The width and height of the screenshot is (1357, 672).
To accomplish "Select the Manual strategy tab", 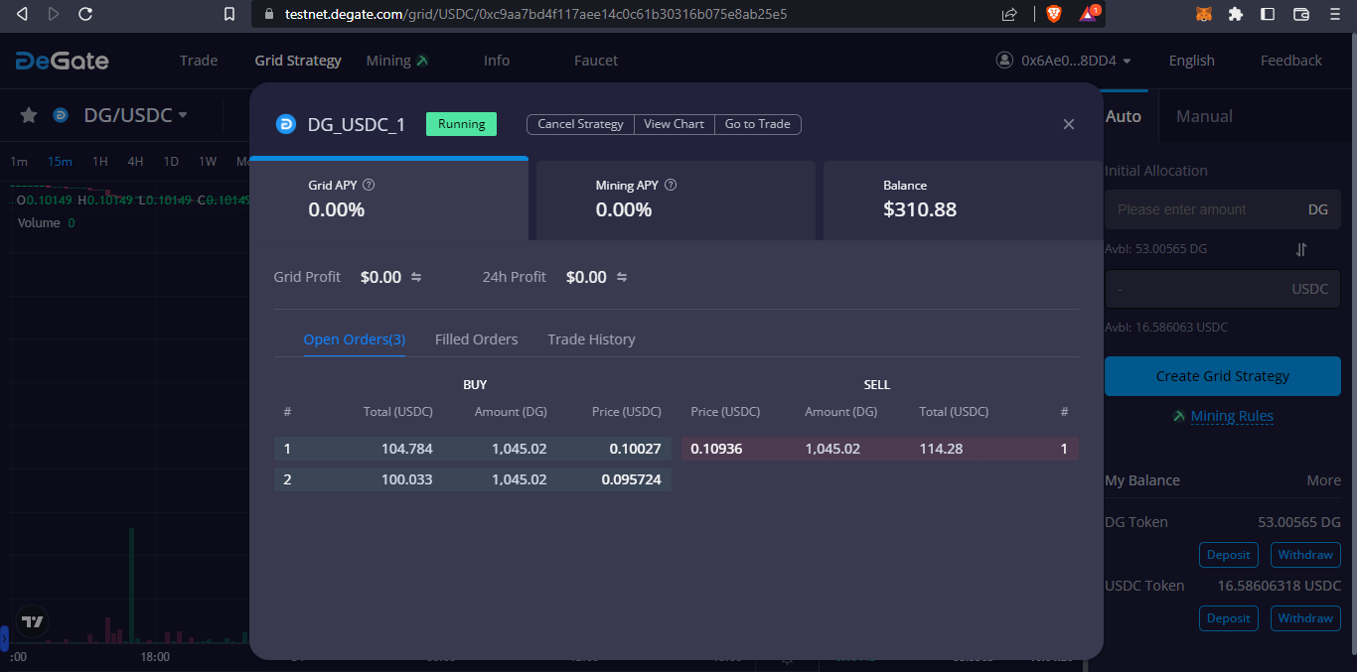I will [x=1204, y=116].
